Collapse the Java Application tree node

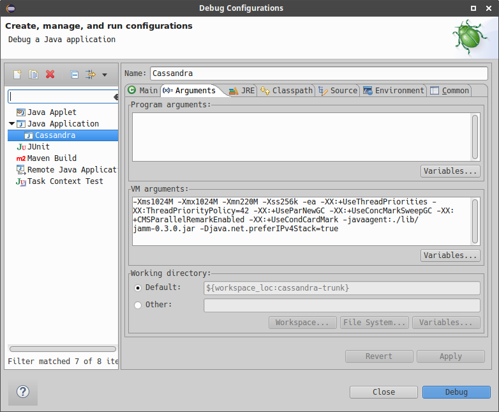point(11,124)
